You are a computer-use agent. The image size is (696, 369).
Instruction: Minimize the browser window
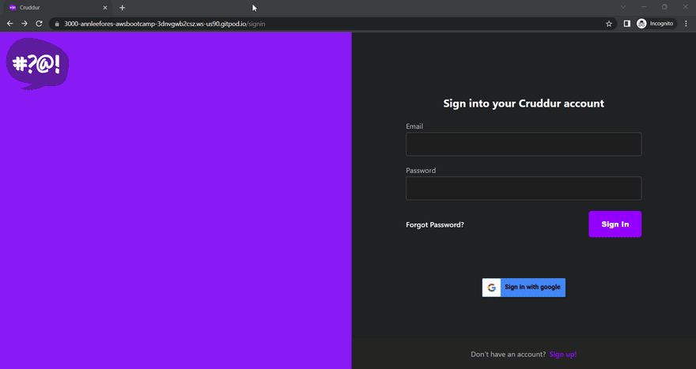tap(644, 7)
